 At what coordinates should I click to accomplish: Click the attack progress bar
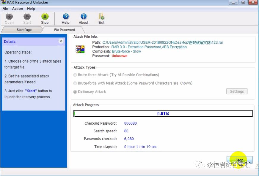163,114
